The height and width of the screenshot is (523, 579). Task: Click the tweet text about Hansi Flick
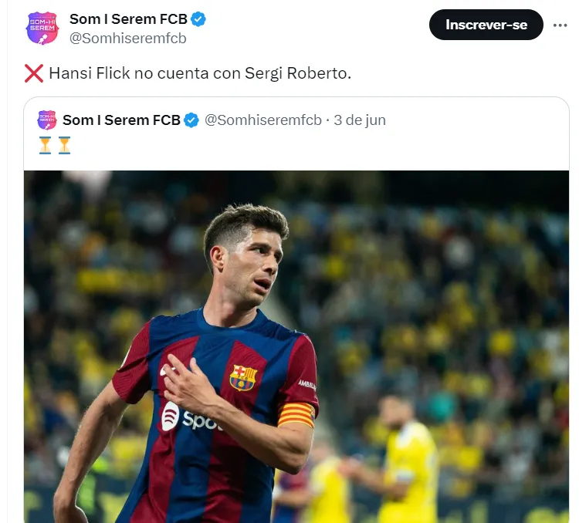pos(200,73)
